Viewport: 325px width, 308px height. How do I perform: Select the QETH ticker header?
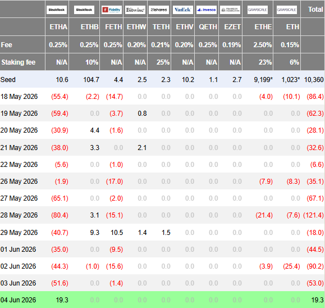208,27
